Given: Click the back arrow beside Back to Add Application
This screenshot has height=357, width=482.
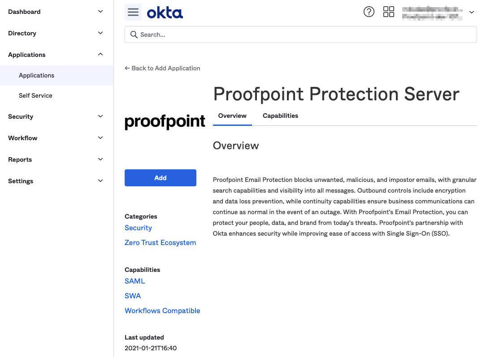Looking at the screenshot, I should click(127, 68).
